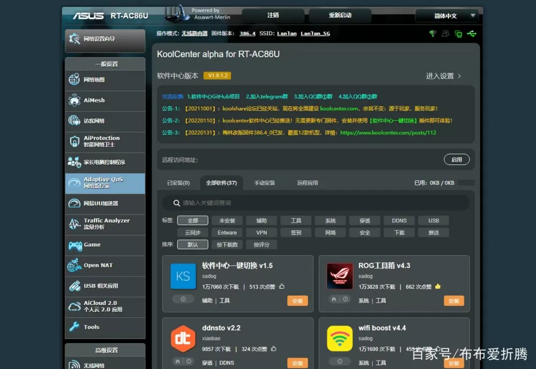This screenshot has height=369, width=536.
Task: Open the Tools wrench icon
Action: click(74, 327)
